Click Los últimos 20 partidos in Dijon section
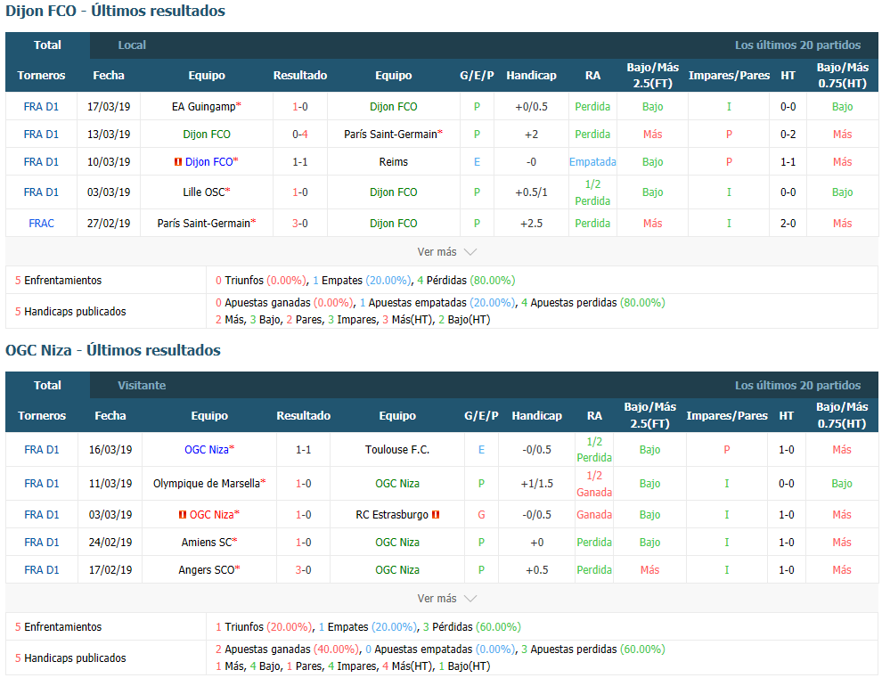882x678 pixels. (x=797, y=45)
